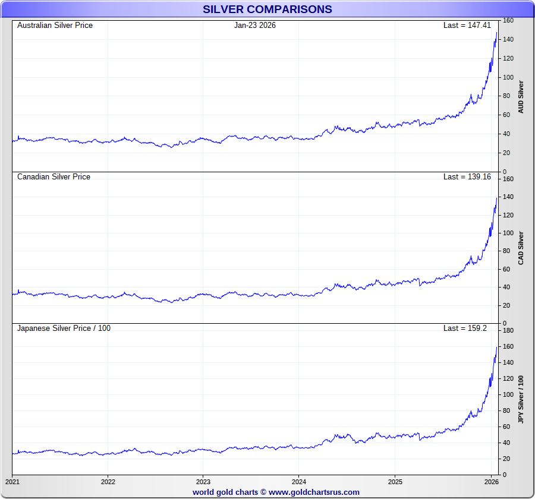Click the 2023 year marker on x-axis
Viewport: 535px width, 499px height.
203,481
